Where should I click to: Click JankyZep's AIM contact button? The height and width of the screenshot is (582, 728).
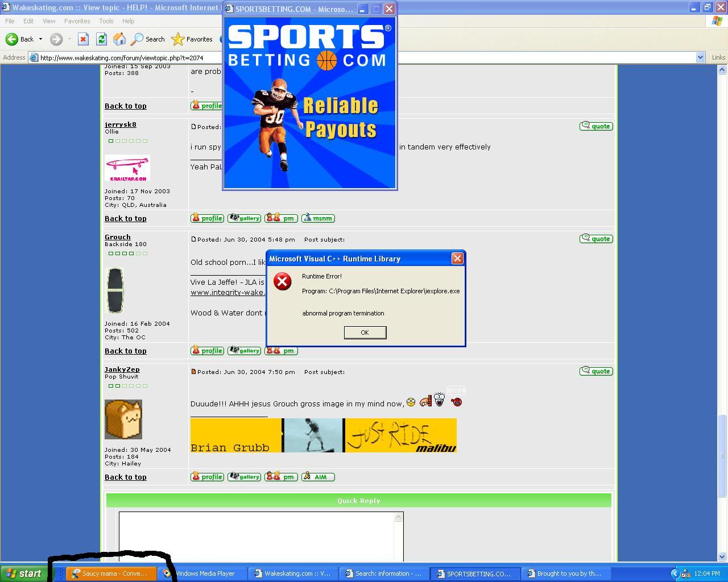318,477
